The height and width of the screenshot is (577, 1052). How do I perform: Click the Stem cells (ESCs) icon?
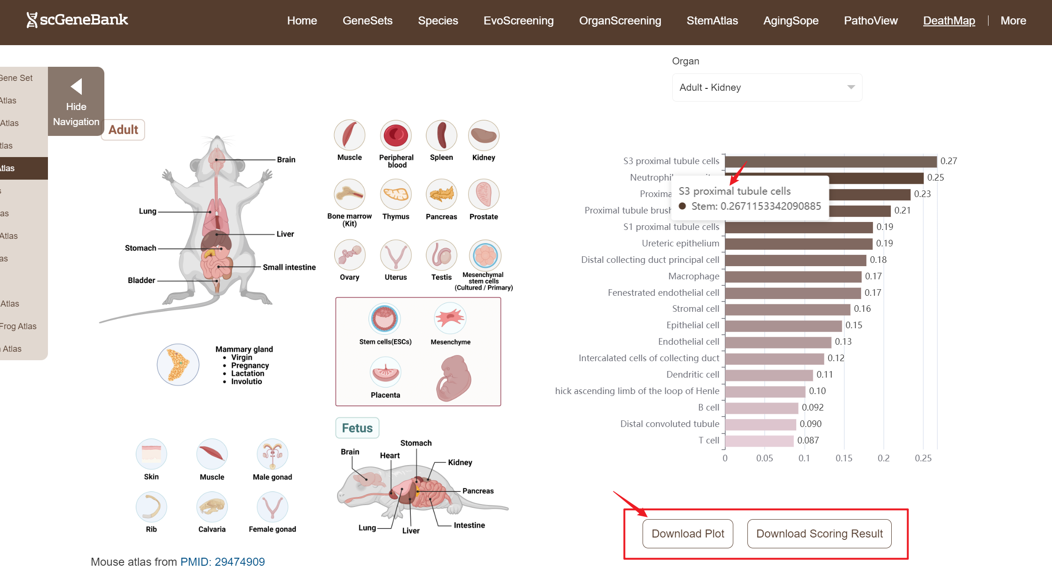point(385,319)
